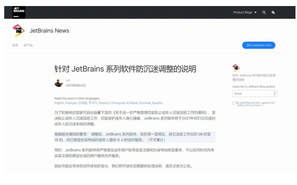Open the search icon in the top bar
The image size is (297, 185).
(264, 12)
